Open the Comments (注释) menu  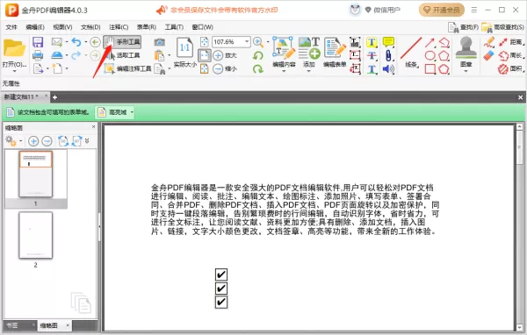point(119,27)
